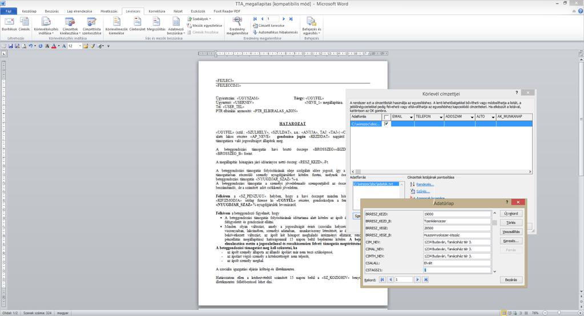Open the Foxit Reader PDF tab
The width and height of the screenshot is (584, 316).
coord(227,11)
